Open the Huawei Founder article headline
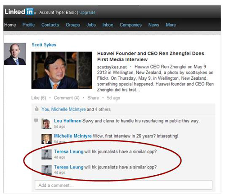Image resolution: width=225 pixels, height=195 pixels. pos(151,56)
